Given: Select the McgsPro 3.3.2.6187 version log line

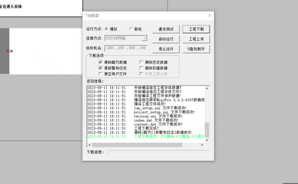Looking at the screenshot, I should [146, 100].
